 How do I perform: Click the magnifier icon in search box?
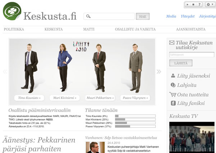88,16
